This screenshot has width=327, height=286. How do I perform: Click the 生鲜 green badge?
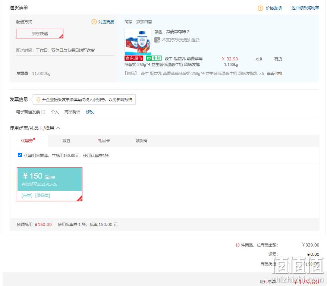154,58
